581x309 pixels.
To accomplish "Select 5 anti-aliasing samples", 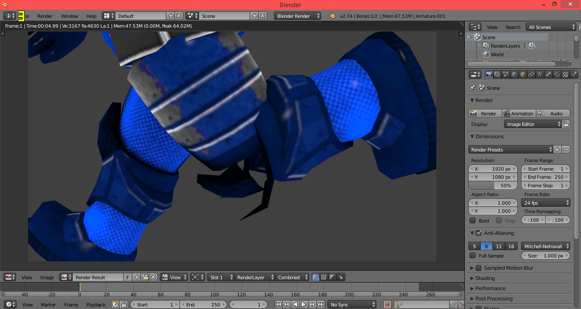I will (474, 246).
